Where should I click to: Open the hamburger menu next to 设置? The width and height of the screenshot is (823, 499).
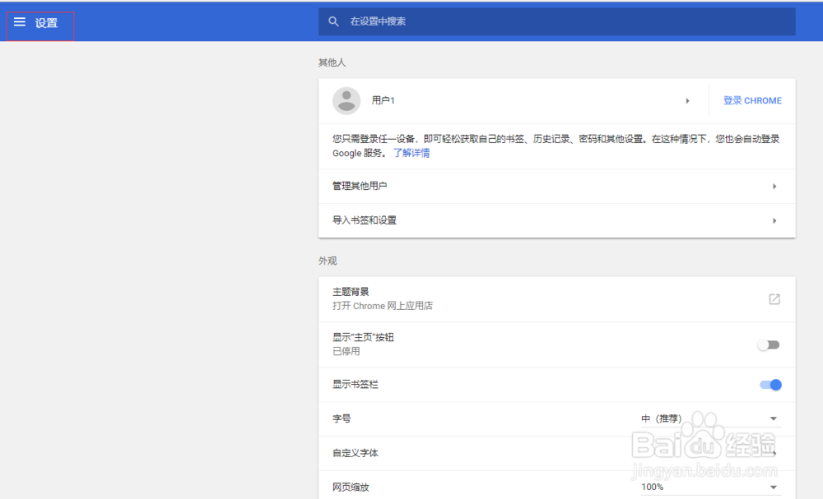20,22
